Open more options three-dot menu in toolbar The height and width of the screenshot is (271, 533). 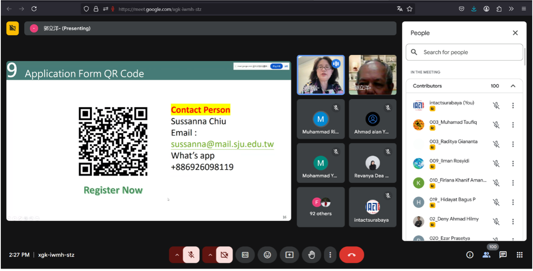click(330, 255)
